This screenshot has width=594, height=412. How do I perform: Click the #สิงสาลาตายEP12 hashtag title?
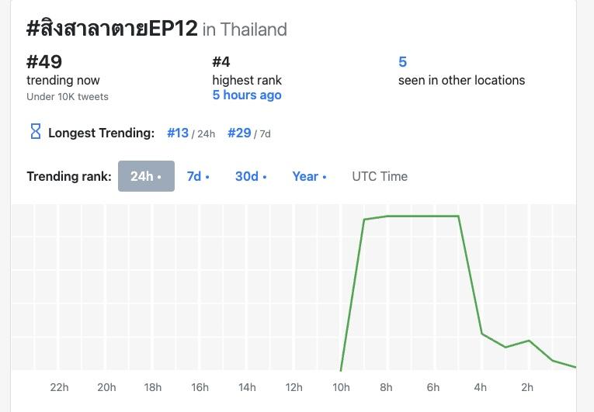[x=112, y=29]
